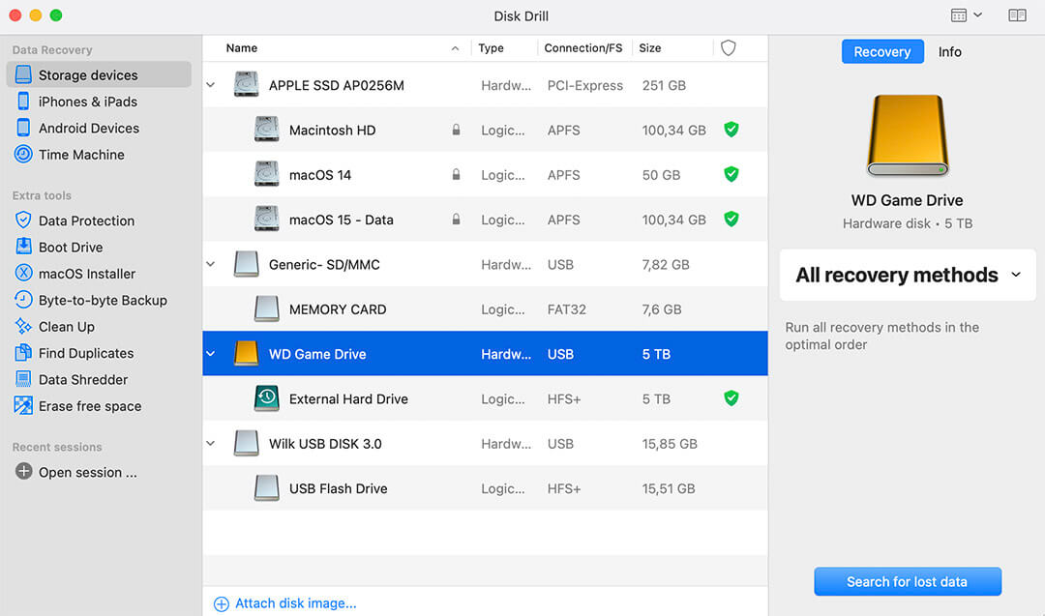Open the All recovery methods dropdown

click(908, 275)
